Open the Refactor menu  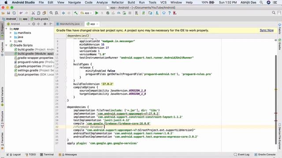[118, 2]
